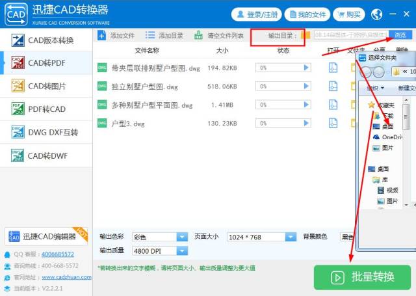Screen dimensions: 416x296
Task: Select CAD转DWF conversion mode
Action: (x=46, y=155)
